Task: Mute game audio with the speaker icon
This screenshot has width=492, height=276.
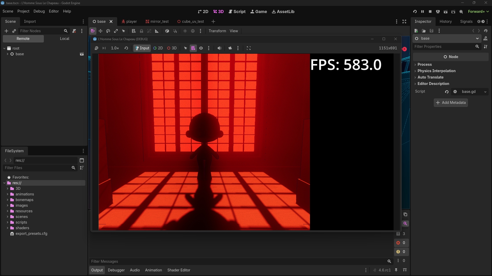Action: [219, 48]
